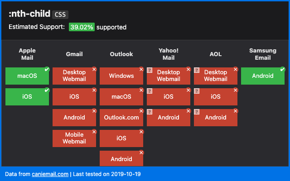This screenshot has height=181, width=290.
Task: Click the X icon on Outlook Windows
Action: pyautogui.click(x=141, y=69)
